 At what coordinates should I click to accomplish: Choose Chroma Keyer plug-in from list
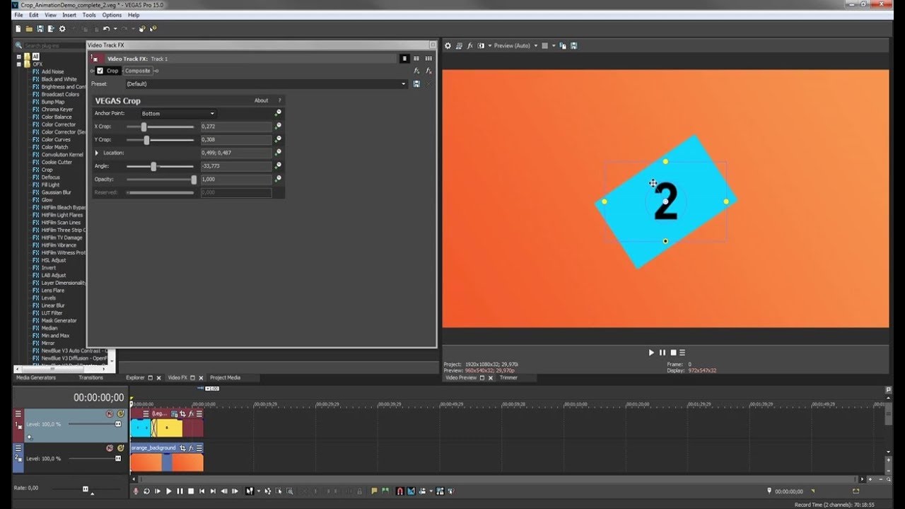pyautogui.click(x=57, y=110)
